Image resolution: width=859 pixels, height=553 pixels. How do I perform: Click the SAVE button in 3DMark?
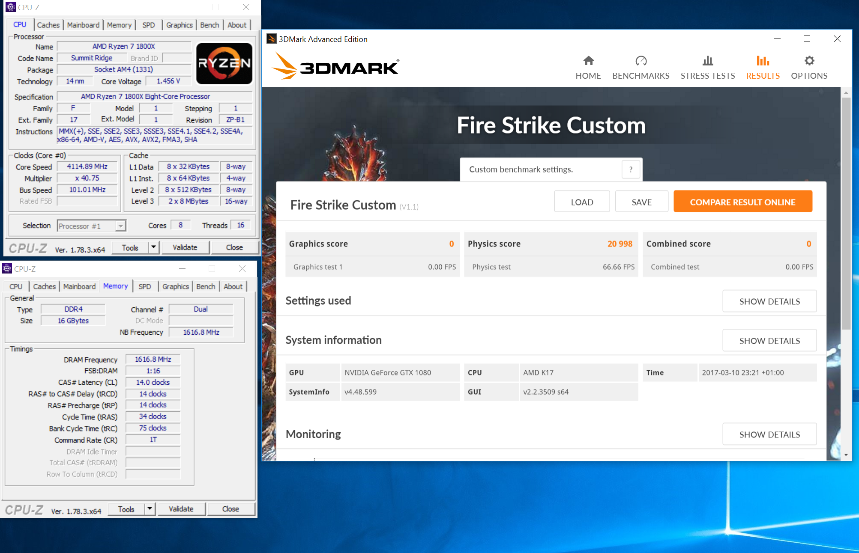coord(641,202)
